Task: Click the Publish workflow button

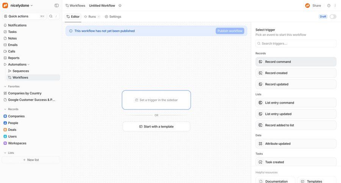Action: (230, 31)
